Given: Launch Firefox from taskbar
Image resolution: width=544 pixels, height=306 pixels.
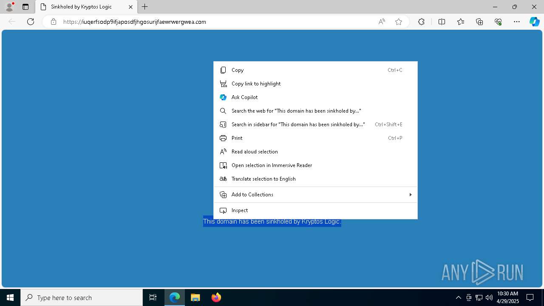Looking at the screenshot, I should click(216, 297).
